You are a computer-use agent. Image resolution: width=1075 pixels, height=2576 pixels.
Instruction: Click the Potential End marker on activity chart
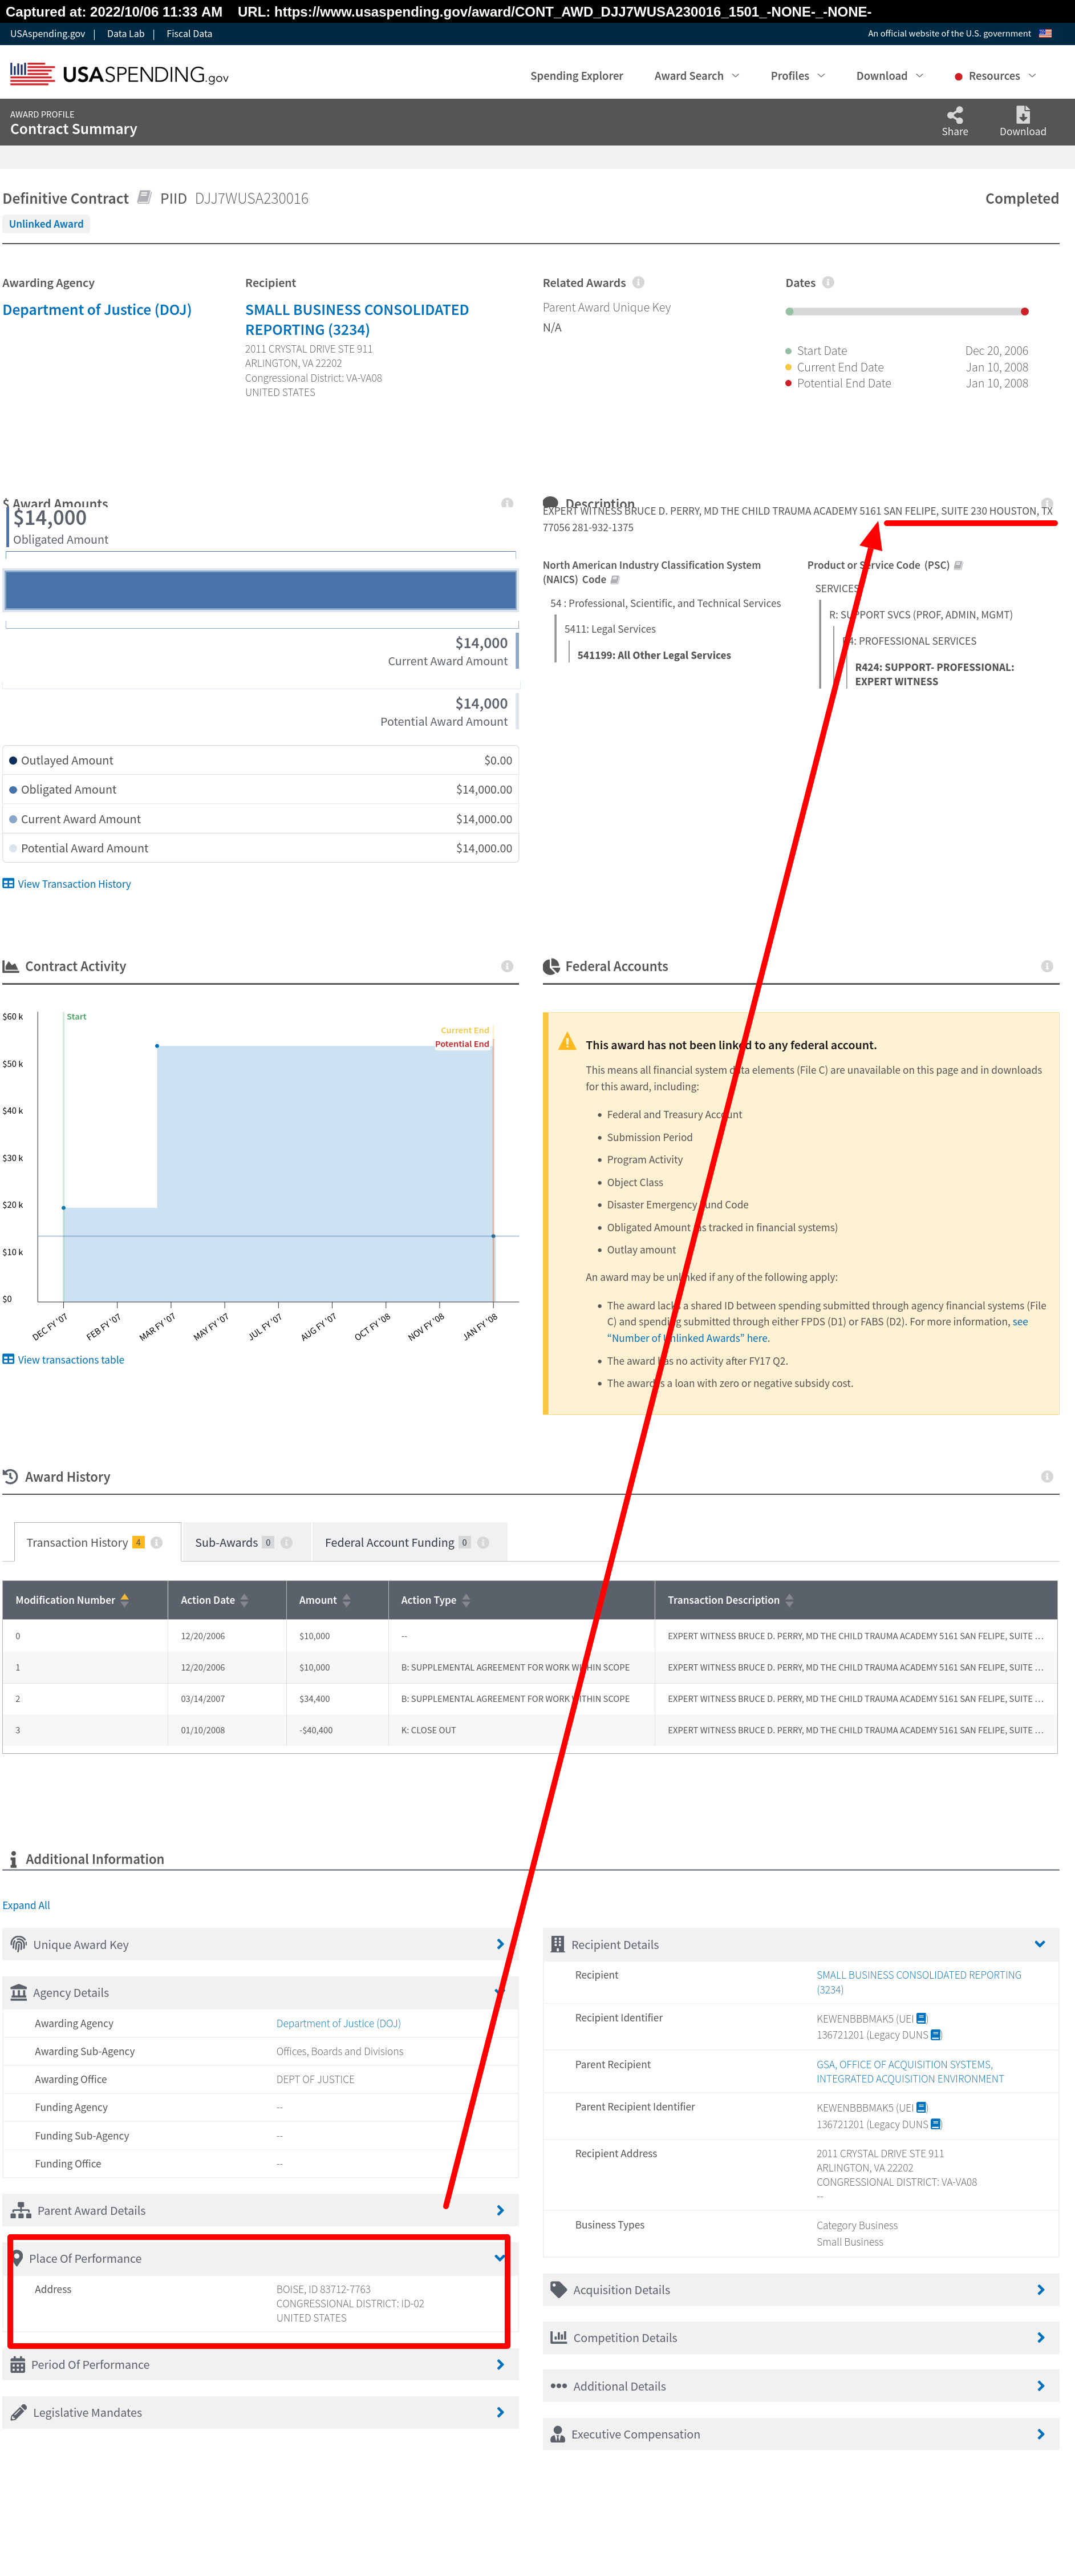(462, 1044)
